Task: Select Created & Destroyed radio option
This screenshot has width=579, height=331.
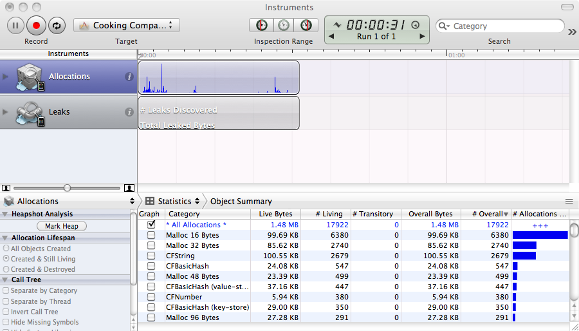Action: click(x=6, y=269)
